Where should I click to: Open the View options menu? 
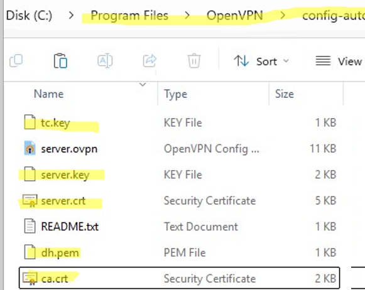(339, 62)
